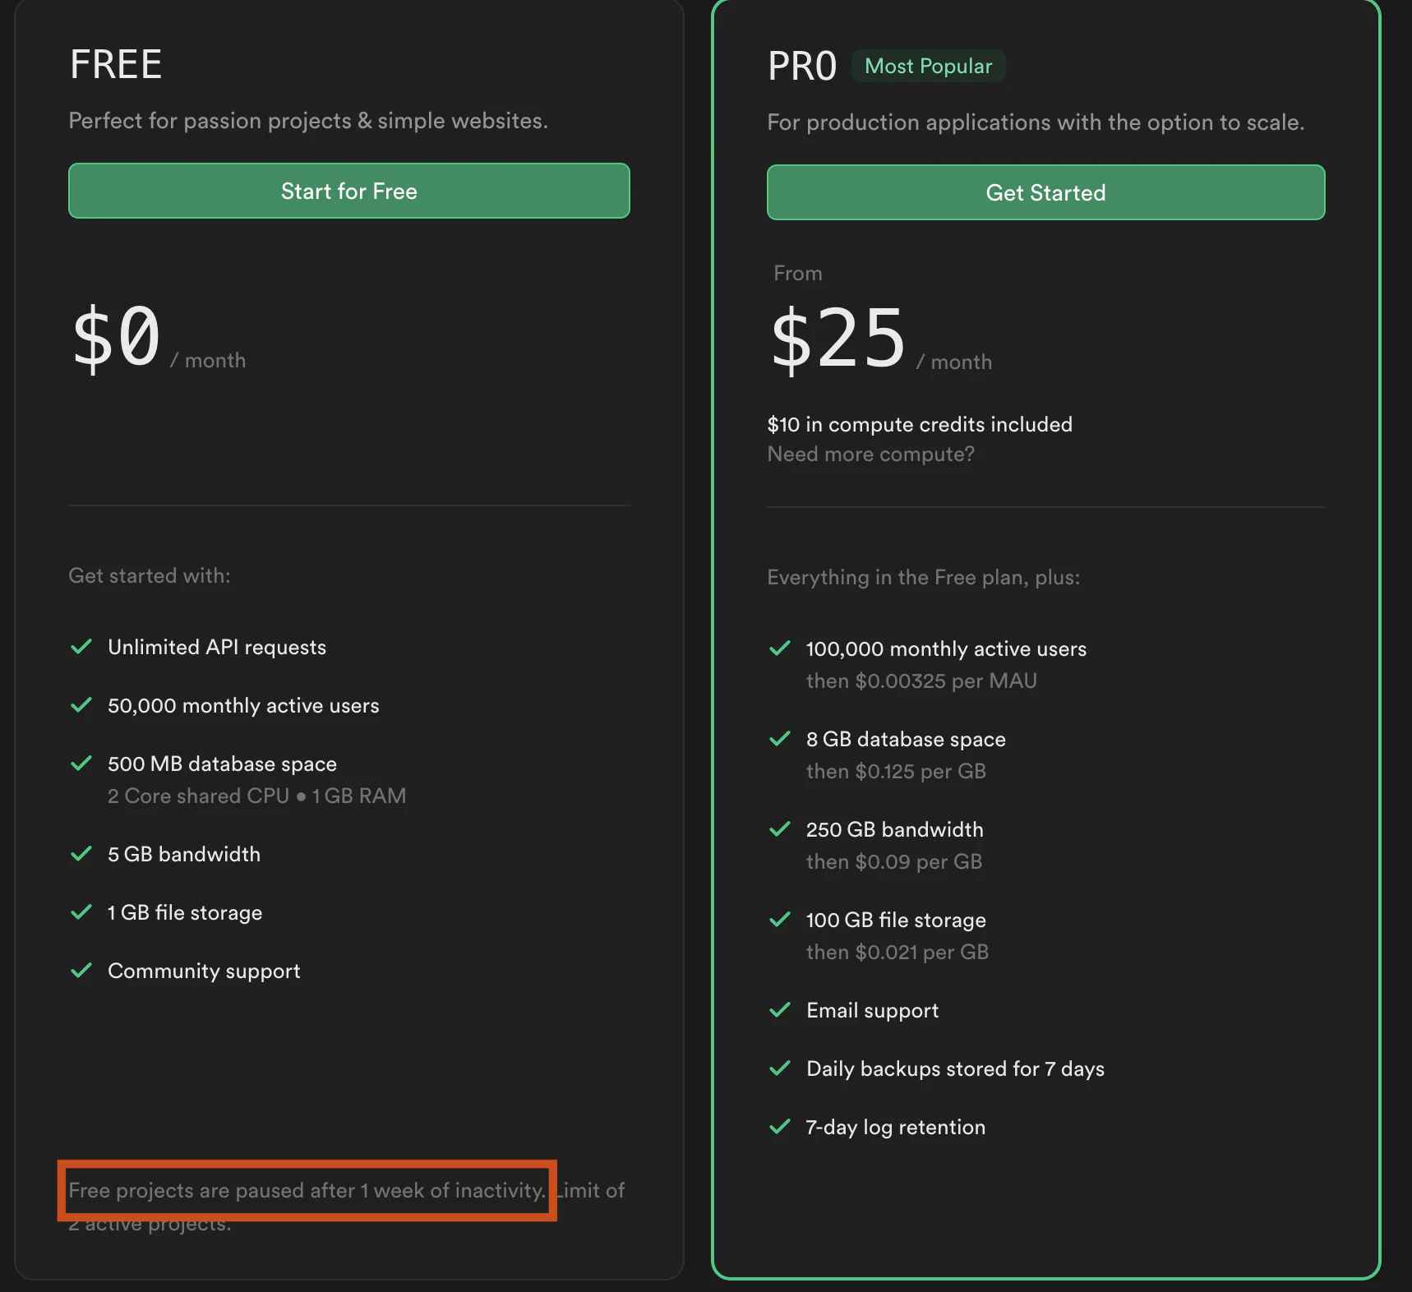Click checkmark beside Unlimited API requests
This screenshot has width=1412, height=1292.
click(x=81, y=647)
